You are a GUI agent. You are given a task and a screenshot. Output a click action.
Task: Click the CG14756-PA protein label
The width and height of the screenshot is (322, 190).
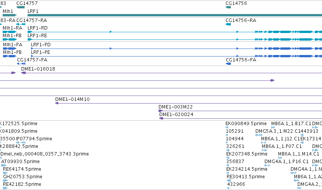click(x=241, y=60)
